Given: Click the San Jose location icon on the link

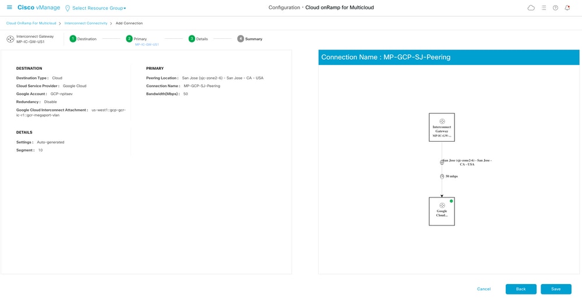Looking at the screenshot, I should 442,162.
